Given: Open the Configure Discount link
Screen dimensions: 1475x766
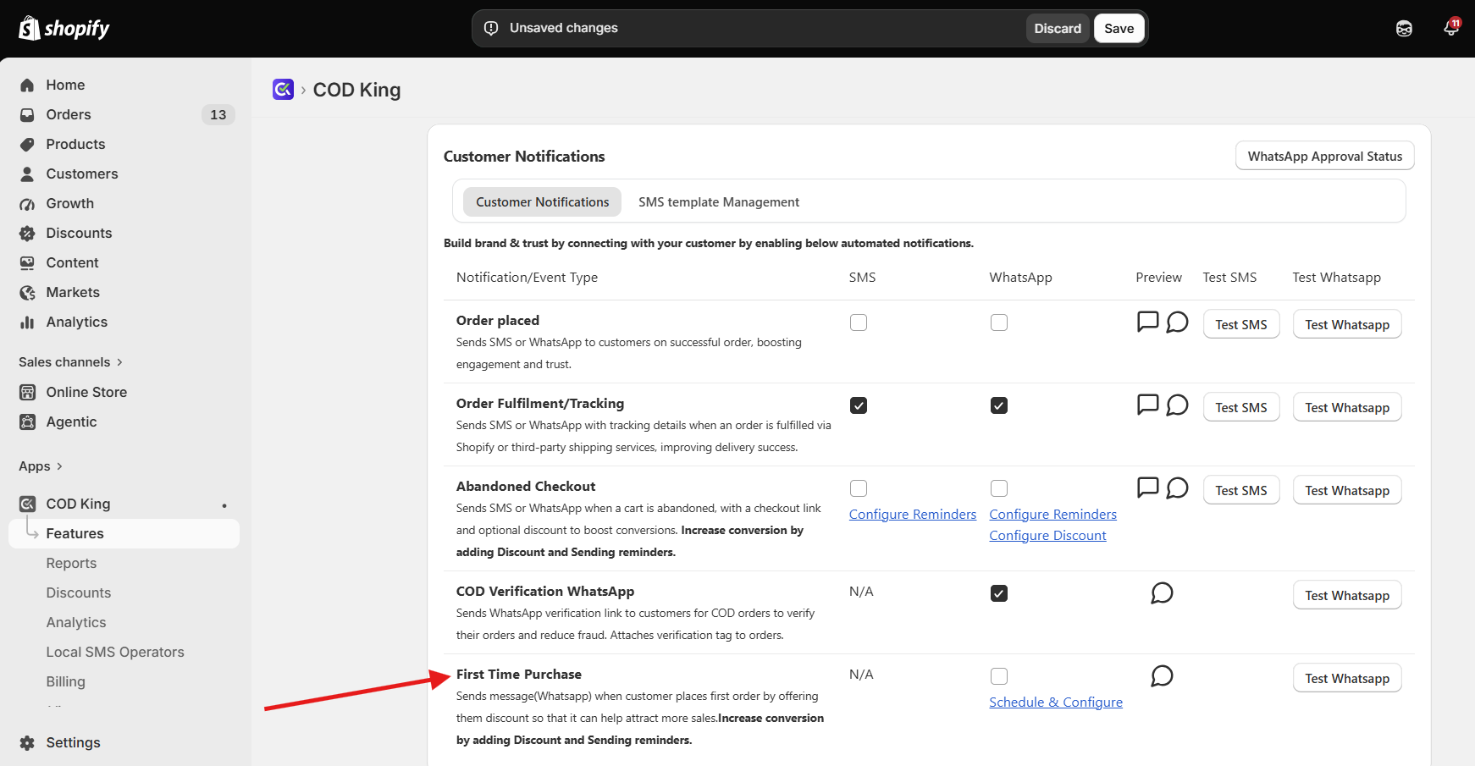Looking at the screenshot, I should click(1048, 536).
